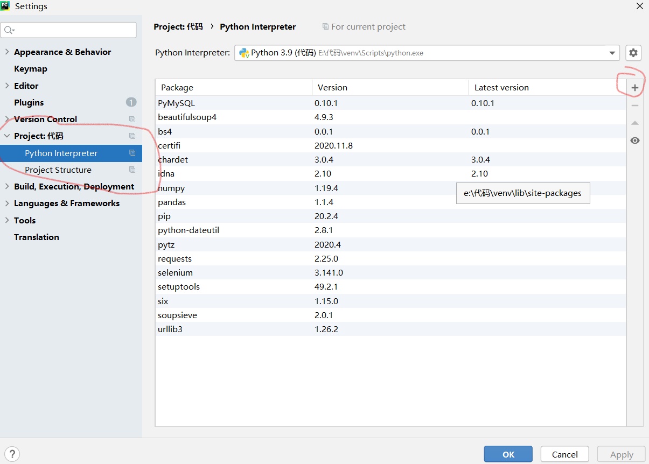Open interpreter gear settings icon
This screenshot has width=649, height=464.
click(633, 53)
